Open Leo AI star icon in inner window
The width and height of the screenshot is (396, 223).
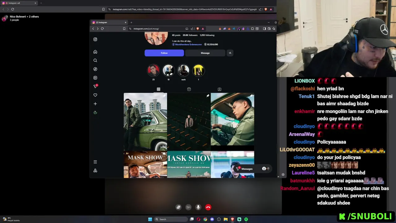pos(274,28)
